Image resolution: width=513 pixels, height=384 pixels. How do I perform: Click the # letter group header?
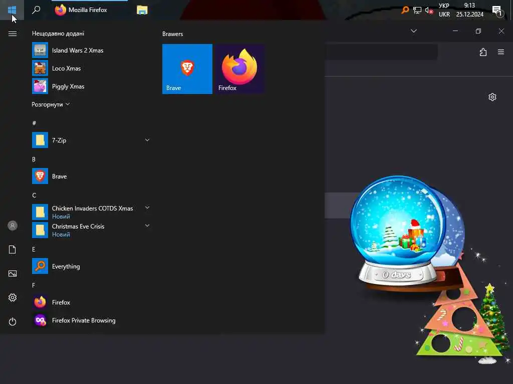tap(34, 123)
